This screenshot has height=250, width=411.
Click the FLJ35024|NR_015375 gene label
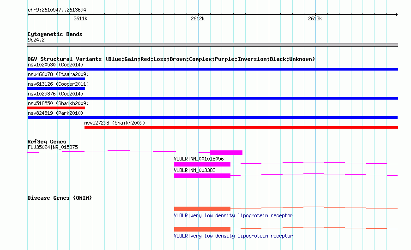(x=53, y=148)
